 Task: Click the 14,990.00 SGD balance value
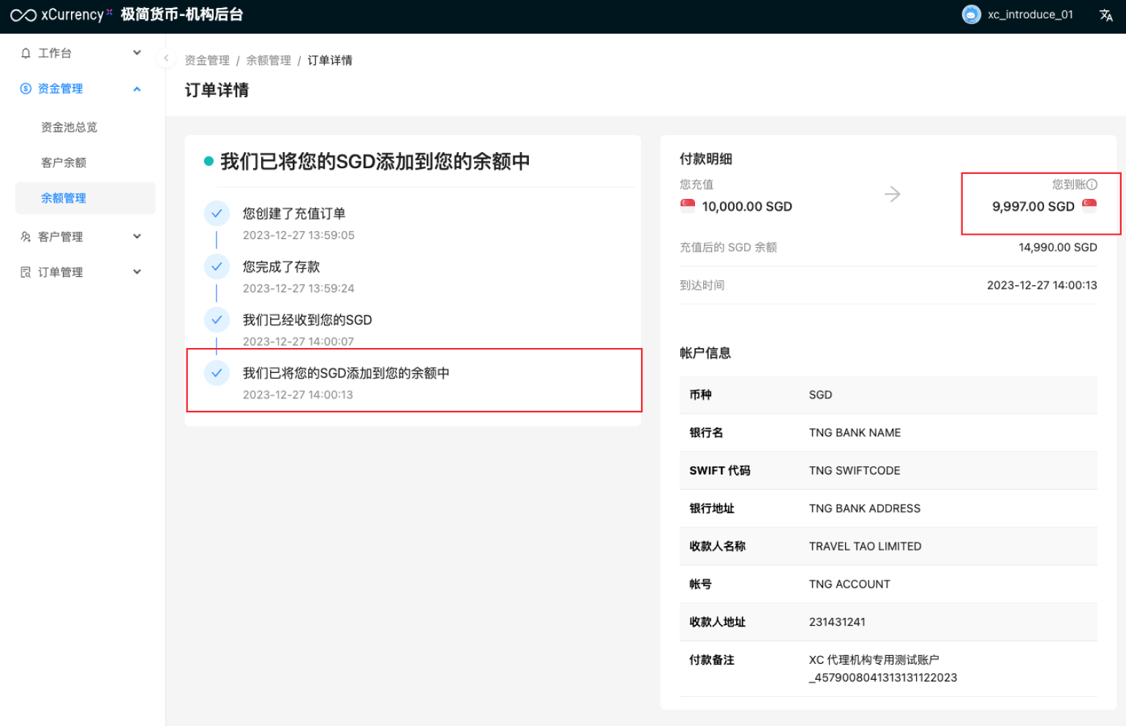tap(1058, 247)
